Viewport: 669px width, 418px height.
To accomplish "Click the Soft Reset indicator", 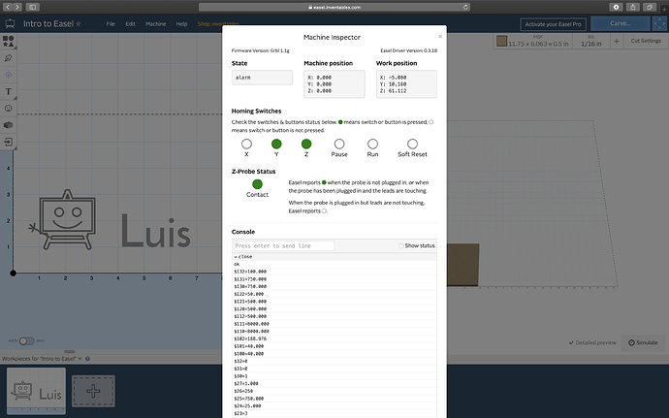I will [412, 144].
